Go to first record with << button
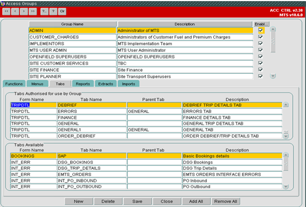The image size is (306, 207). click(6, 12)
